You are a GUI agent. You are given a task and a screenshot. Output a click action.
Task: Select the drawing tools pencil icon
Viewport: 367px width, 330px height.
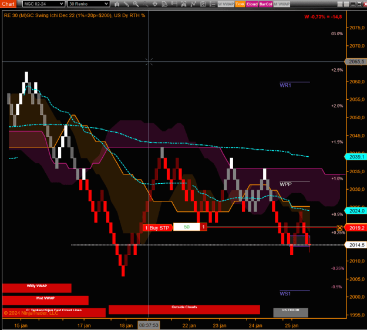126,4
